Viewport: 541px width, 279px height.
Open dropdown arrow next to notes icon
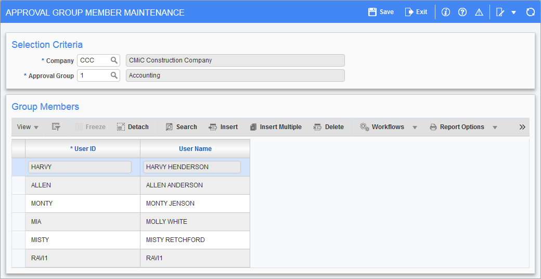[x=513, y=12]
